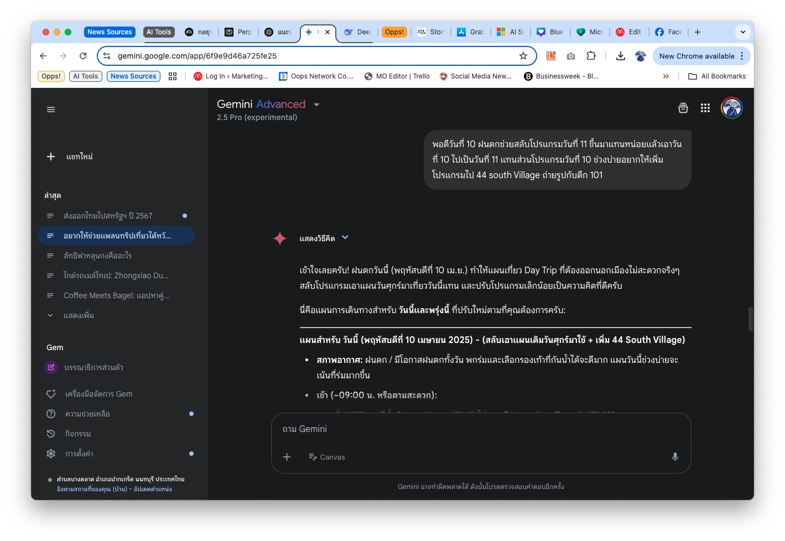Open the Social Media New bookmark
Image resolution: width=785 pixels, height=541 pixels.
pos(475,76)
